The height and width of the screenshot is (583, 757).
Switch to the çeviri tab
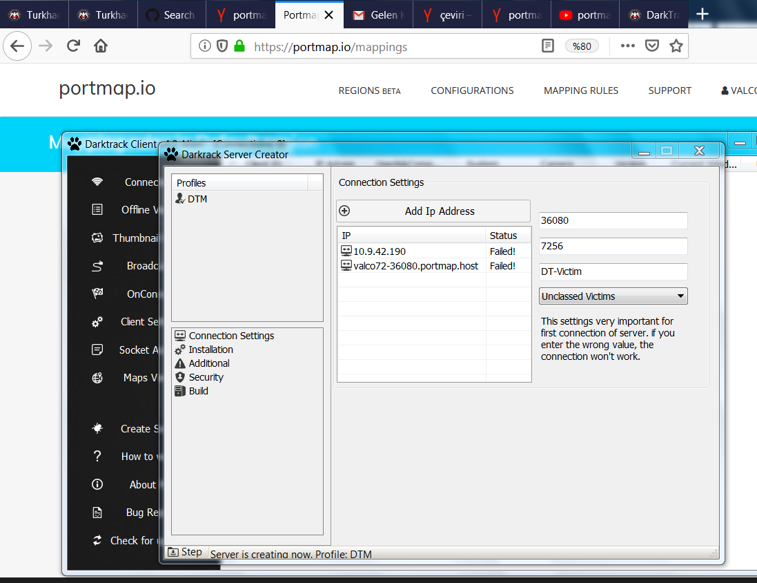tap(448, 15)
